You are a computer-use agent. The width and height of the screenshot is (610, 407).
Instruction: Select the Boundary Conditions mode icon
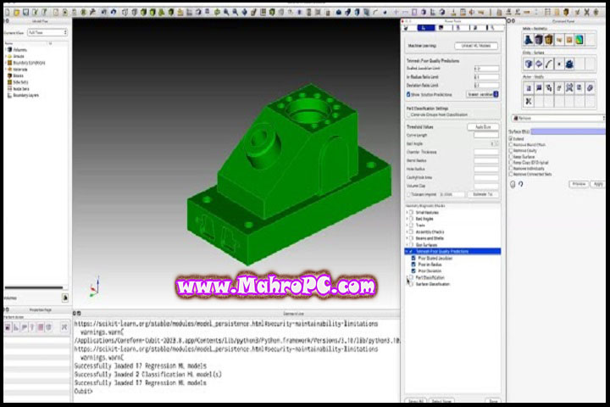click(x=569, y=40)
